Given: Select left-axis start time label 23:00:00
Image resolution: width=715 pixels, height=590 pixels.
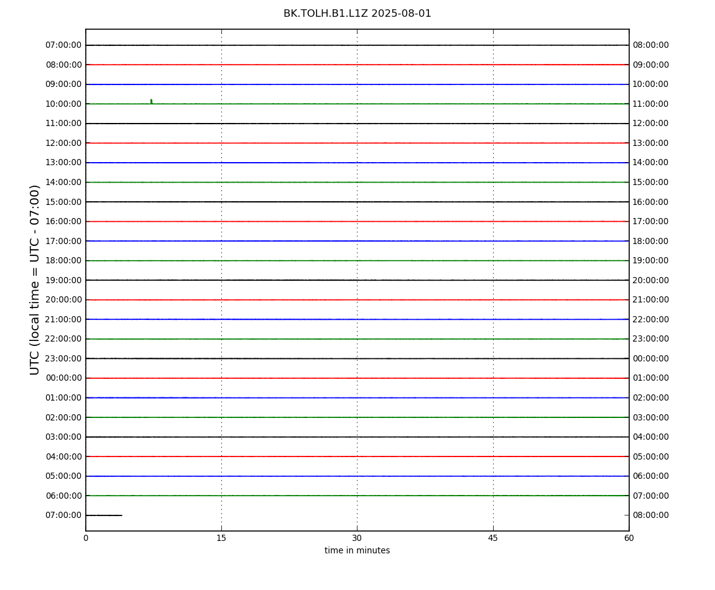Looking at the screenshot, I should click(63, 358).
